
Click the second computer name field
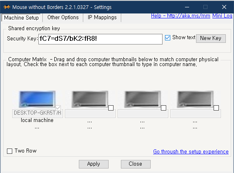[90, 114]
